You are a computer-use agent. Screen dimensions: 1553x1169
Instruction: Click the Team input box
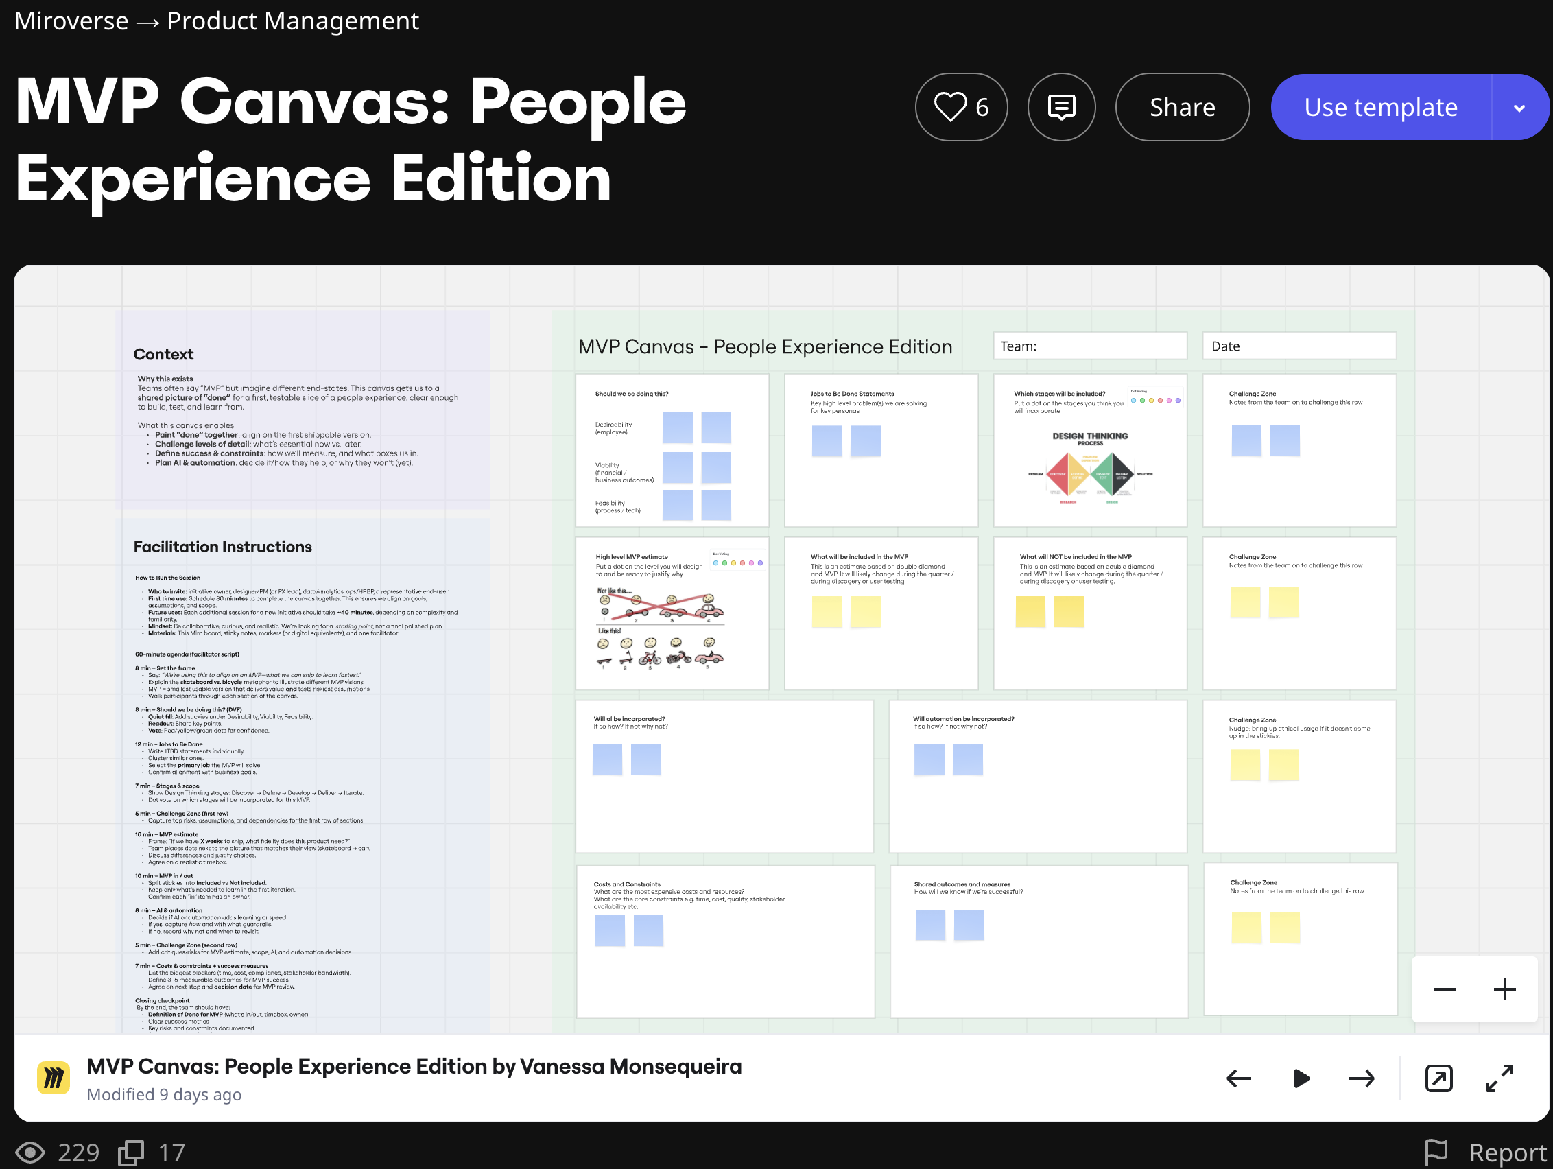click(1089, 346)
